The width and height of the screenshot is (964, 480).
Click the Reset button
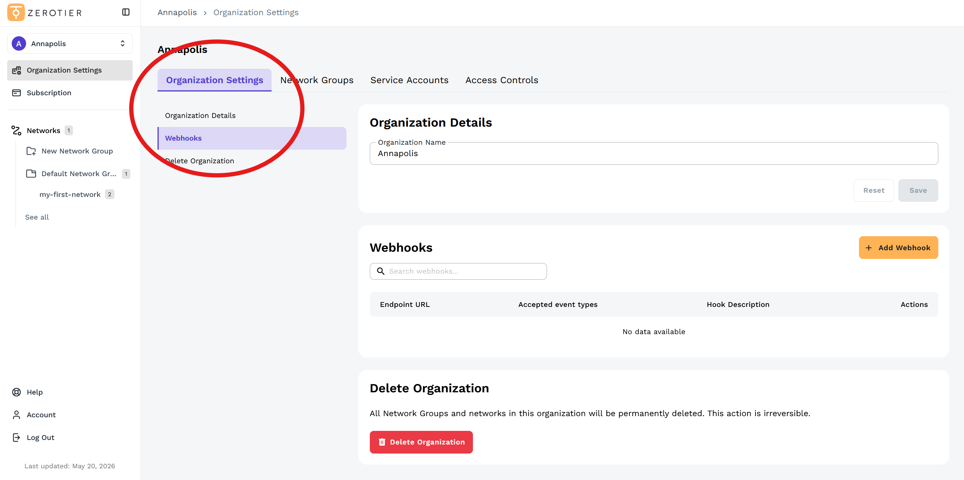pos(874,190)
